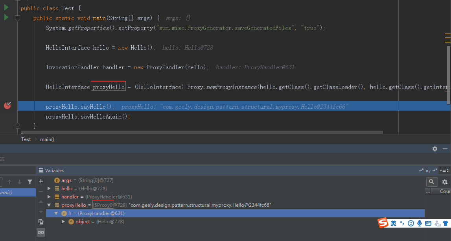Go to previous frame with up arrow

pos(9,182)
